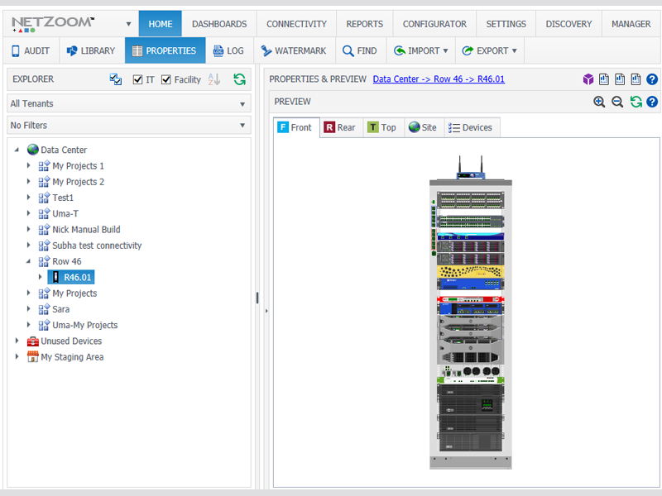Open the Log view
Screen dimensions: 662x496
229,50
